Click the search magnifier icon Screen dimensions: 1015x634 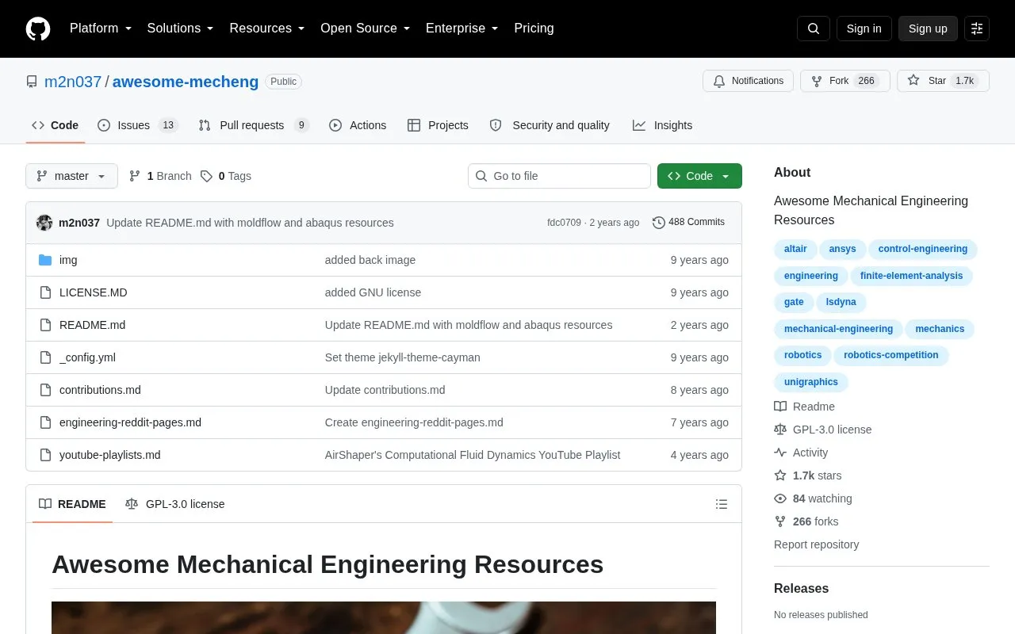pyautogui.click(x=814, y=29)
